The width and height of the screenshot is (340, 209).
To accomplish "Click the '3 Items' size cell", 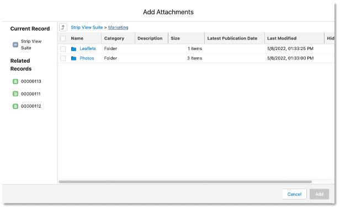I will pos(194,58).
